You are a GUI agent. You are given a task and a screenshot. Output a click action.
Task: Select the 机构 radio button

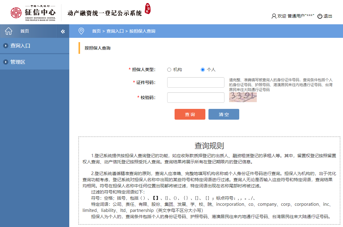169,70
